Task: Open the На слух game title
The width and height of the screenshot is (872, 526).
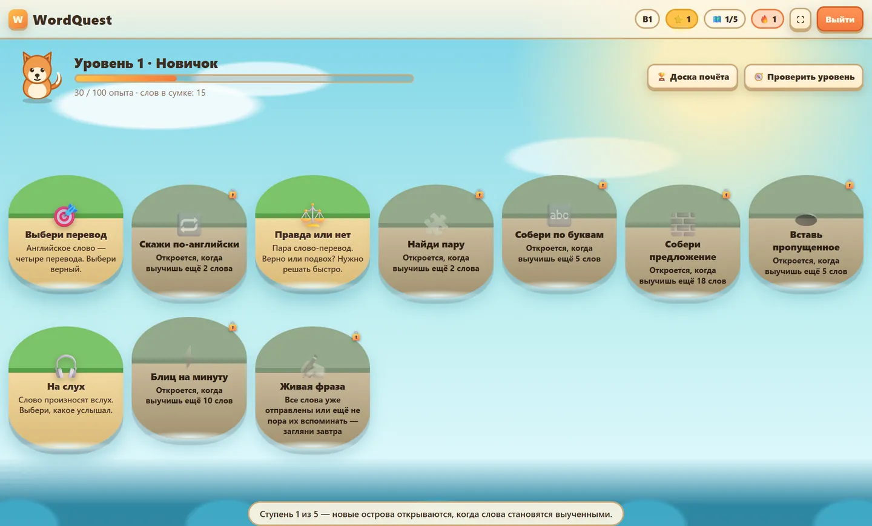Action: pos(66,386)
